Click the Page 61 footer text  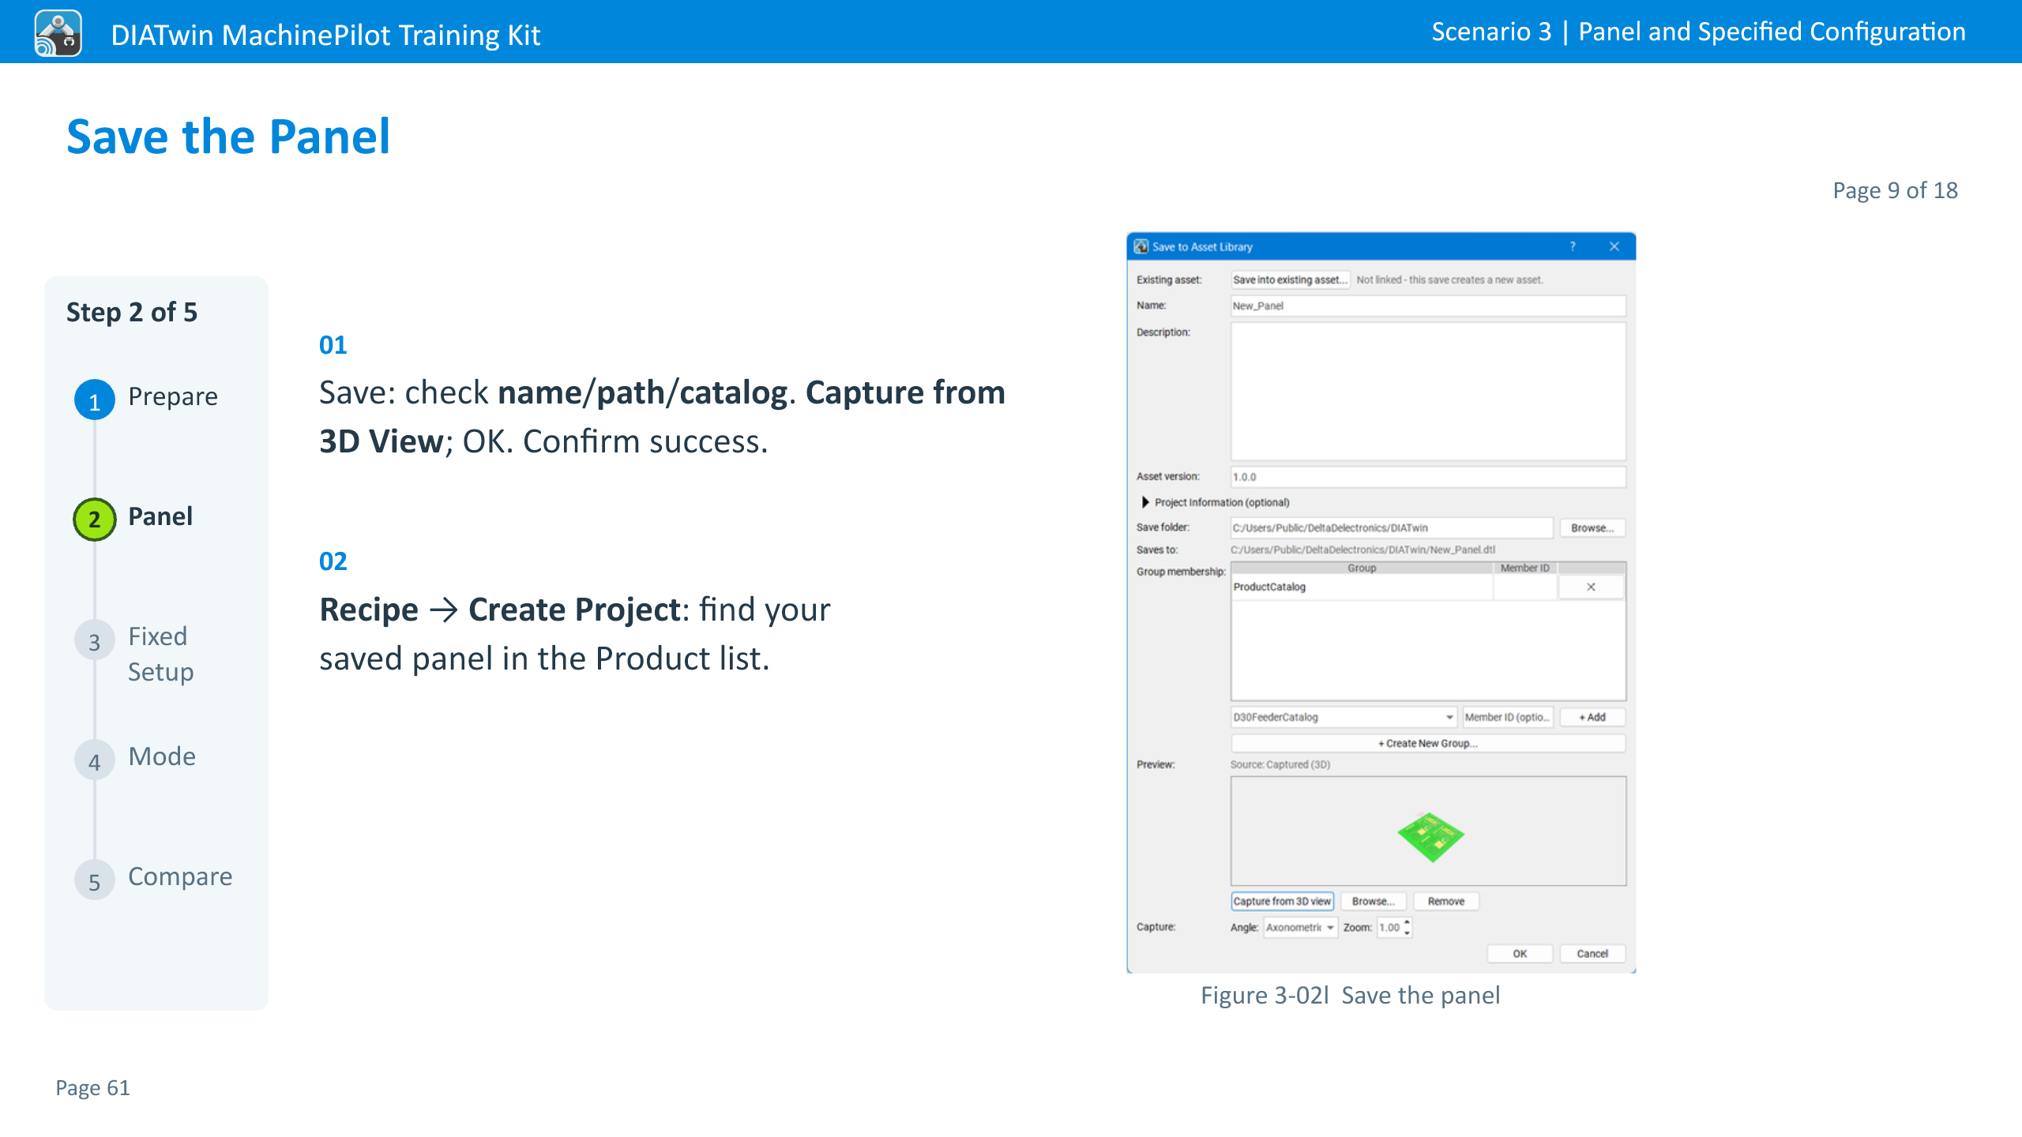(92, 1088)
